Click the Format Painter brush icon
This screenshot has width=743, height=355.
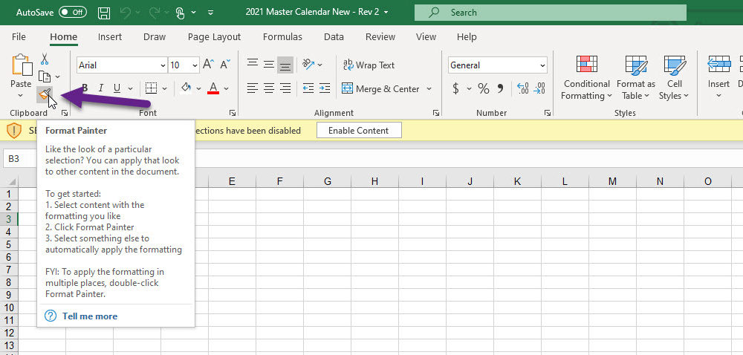point(45,95)
